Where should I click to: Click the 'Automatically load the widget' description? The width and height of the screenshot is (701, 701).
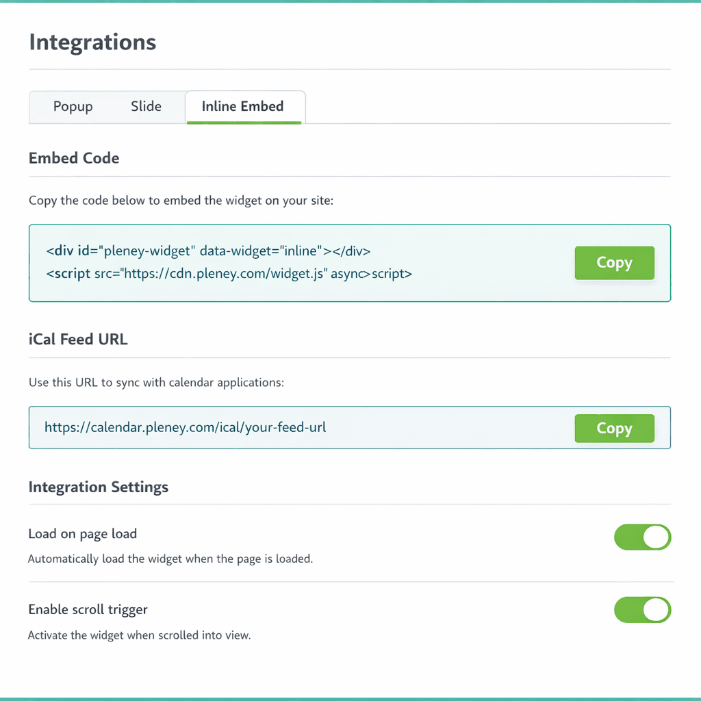(x=170, y=559)
